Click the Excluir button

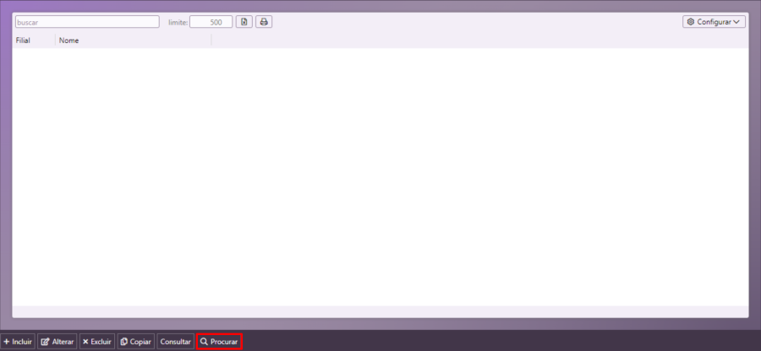97,342
